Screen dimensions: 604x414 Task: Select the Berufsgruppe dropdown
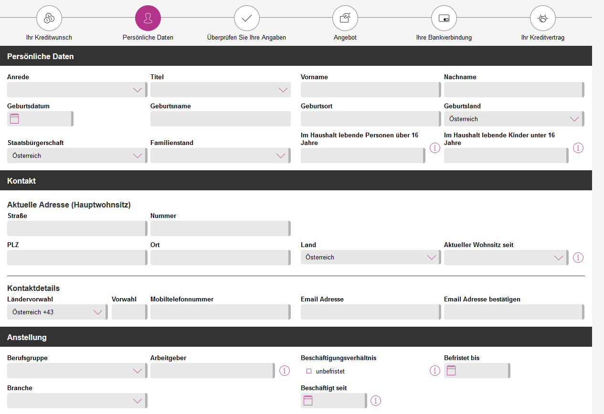(76, 371)
